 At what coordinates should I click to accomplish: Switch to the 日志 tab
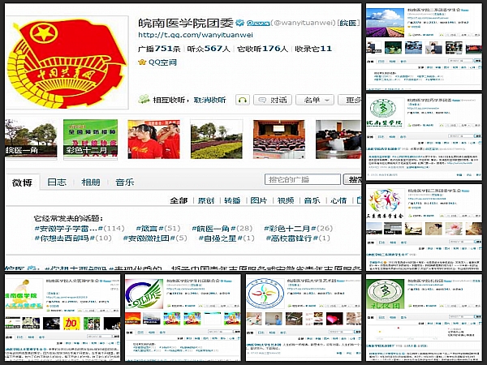pyautogui.click(x=57, y=182)
